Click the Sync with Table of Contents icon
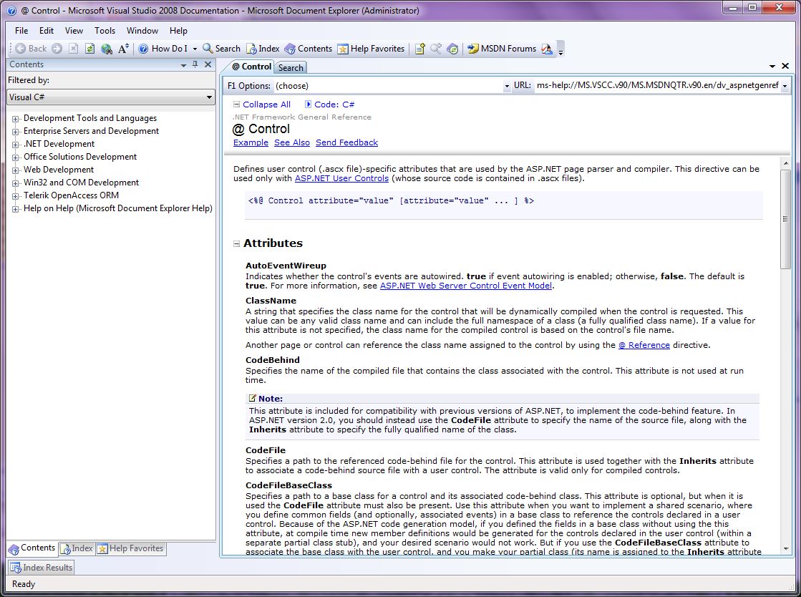 pos(452,49)
